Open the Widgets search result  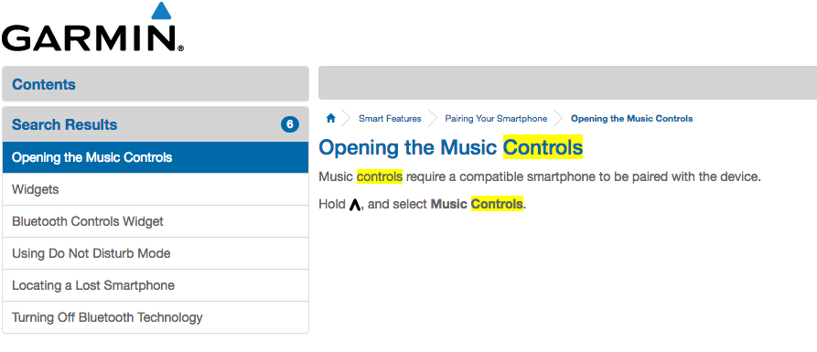(x=156, y=189)
